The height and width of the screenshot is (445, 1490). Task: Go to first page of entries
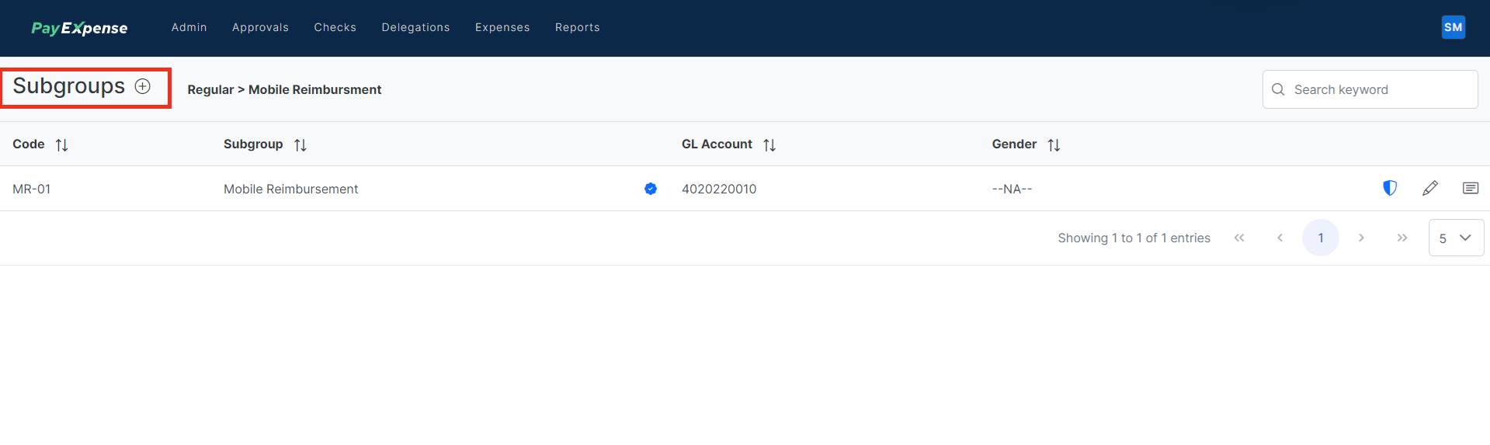(x=1239, y=238)
